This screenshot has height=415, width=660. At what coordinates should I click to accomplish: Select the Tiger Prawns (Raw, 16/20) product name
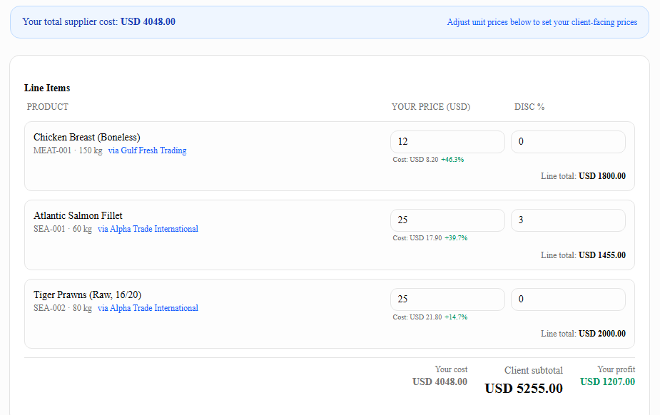(87, 294)
